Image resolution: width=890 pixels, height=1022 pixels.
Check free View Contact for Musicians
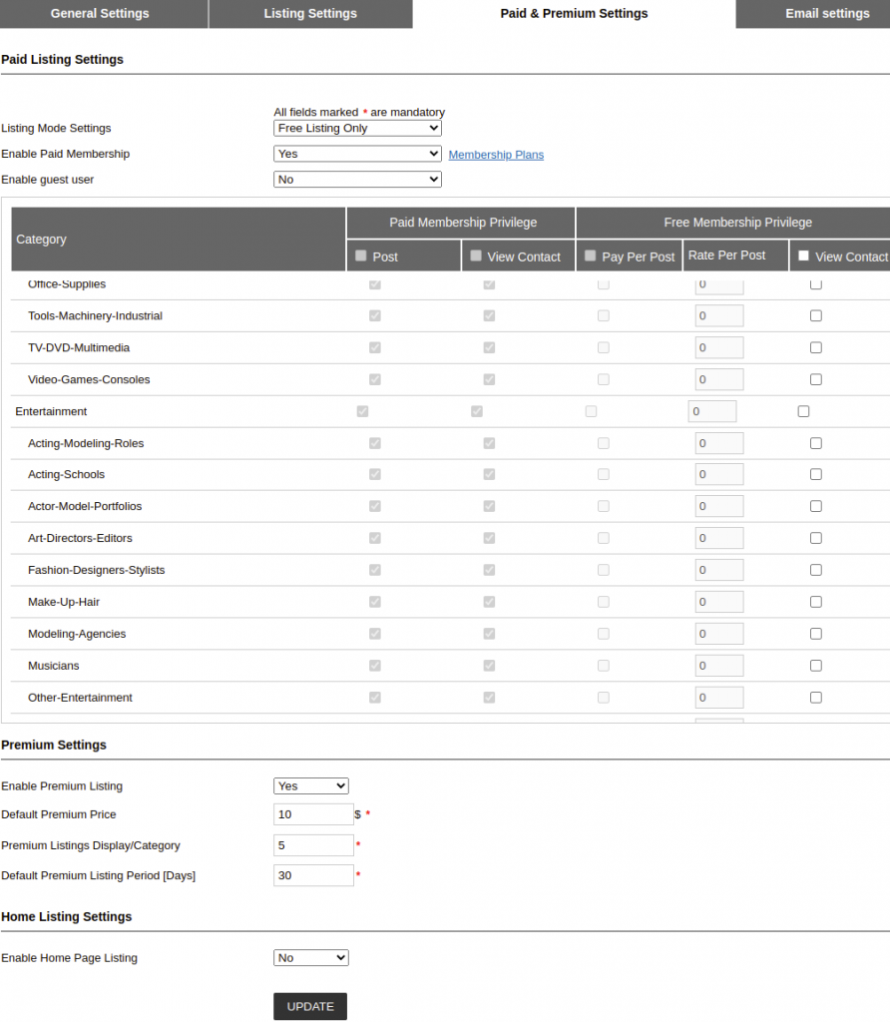tap(816, 666)
